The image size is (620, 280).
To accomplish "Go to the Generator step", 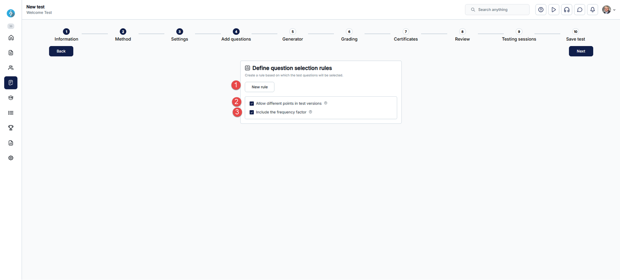I will click(293, 35).
